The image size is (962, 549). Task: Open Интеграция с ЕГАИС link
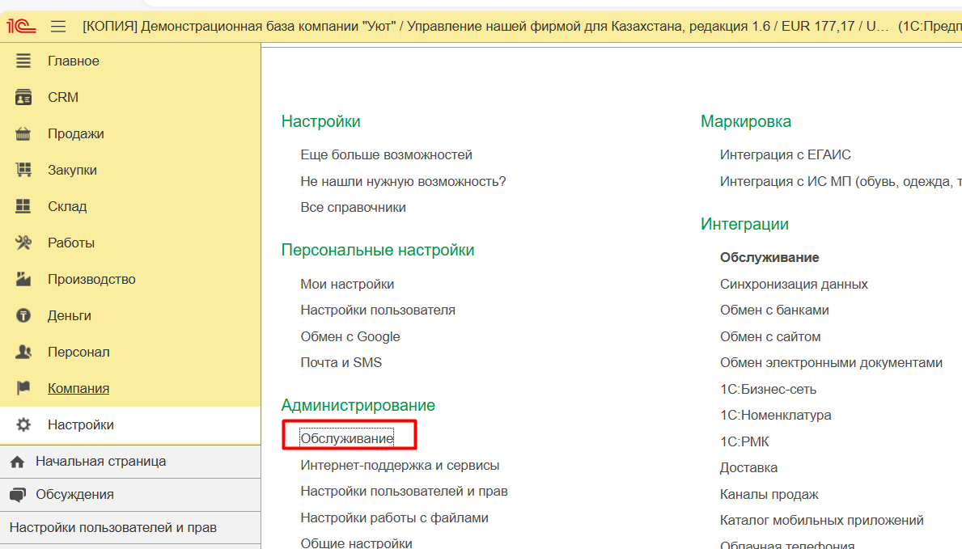[785, 154]
